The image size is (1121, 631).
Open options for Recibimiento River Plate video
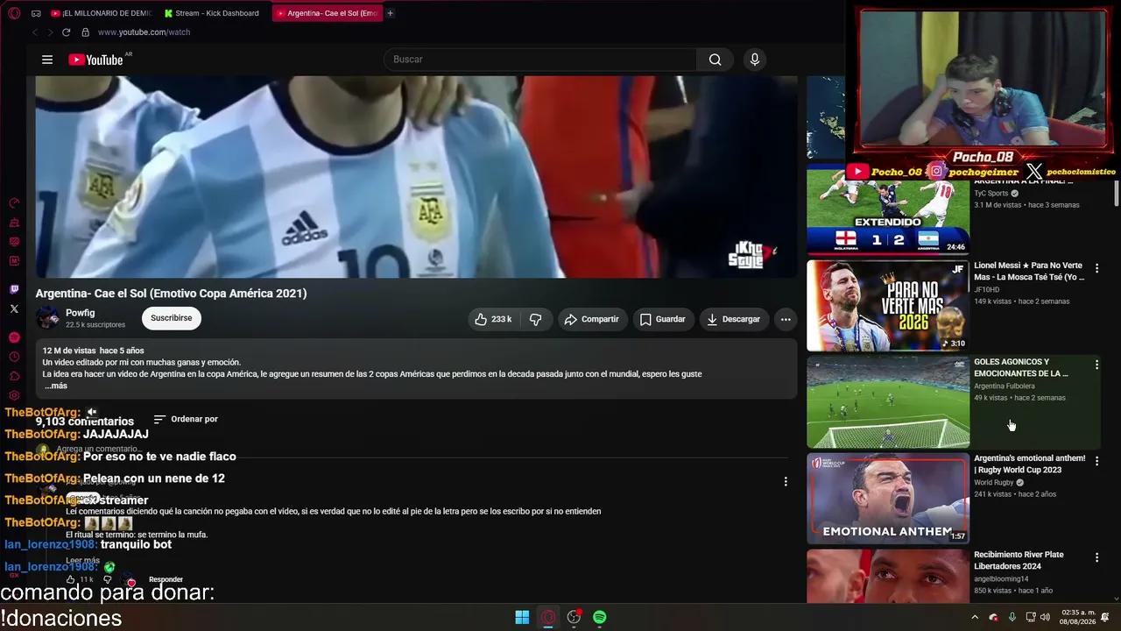pos(1096,557)
